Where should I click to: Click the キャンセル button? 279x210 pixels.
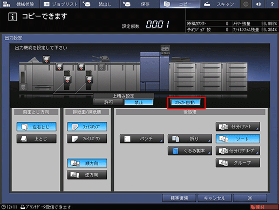coord(214,198)
